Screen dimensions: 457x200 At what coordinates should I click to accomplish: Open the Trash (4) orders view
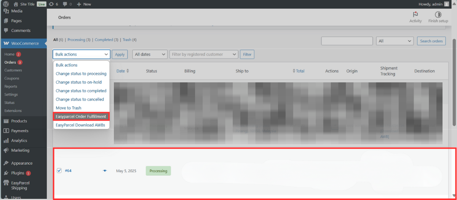click(129, 40)
